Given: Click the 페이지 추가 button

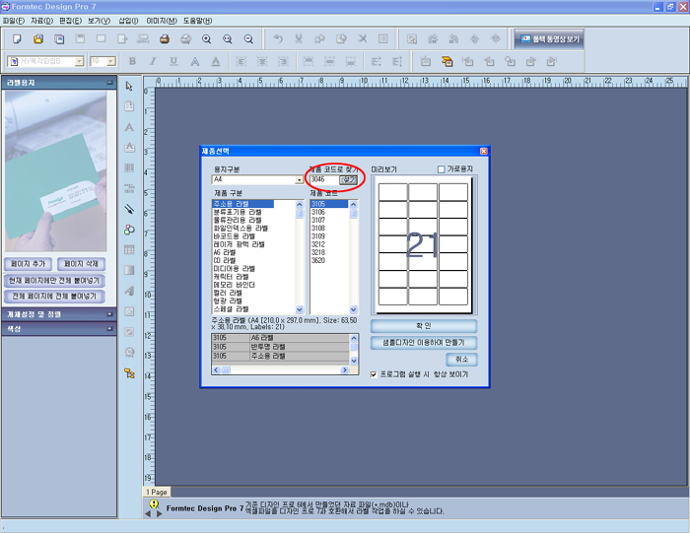Looking at the screenshot, I should (x=29, y=264).
